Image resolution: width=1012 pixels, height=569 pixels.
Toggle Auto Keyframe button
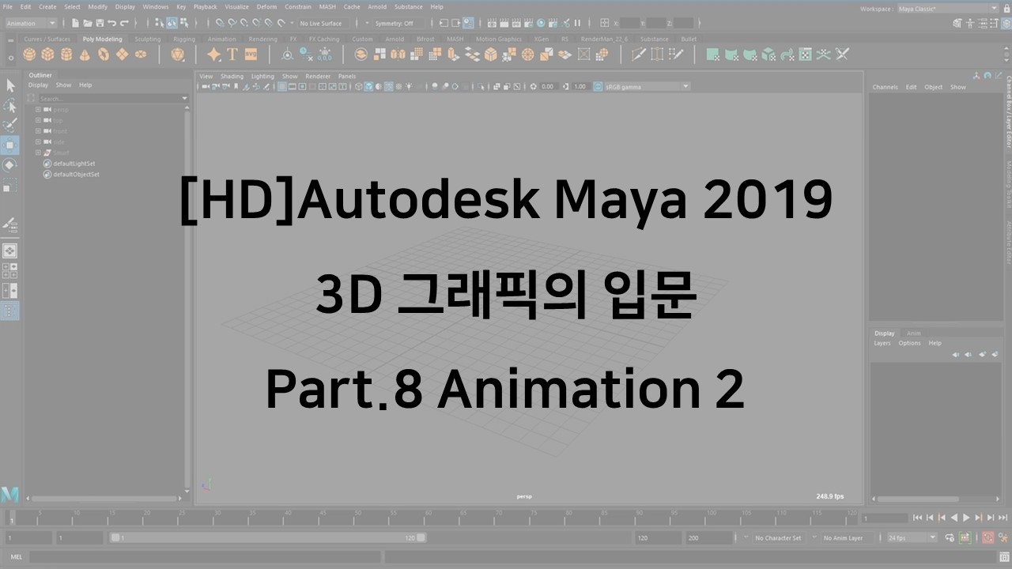pyautogui.click(x=987, y=537)
